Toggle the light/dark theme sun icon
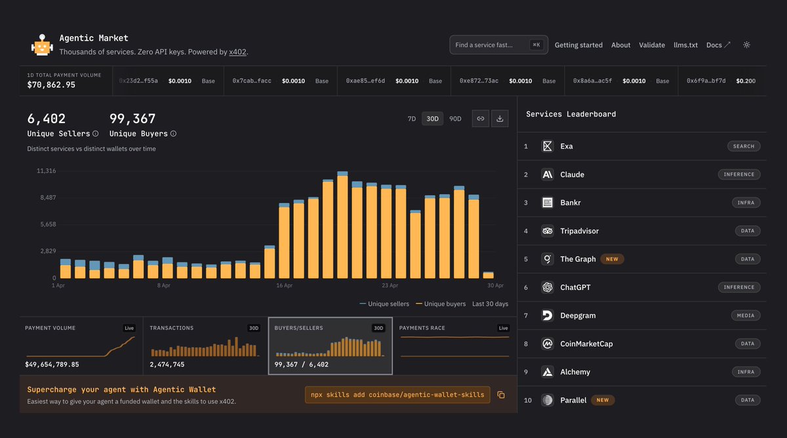The image size is (787, 438). tap(746, 45)
